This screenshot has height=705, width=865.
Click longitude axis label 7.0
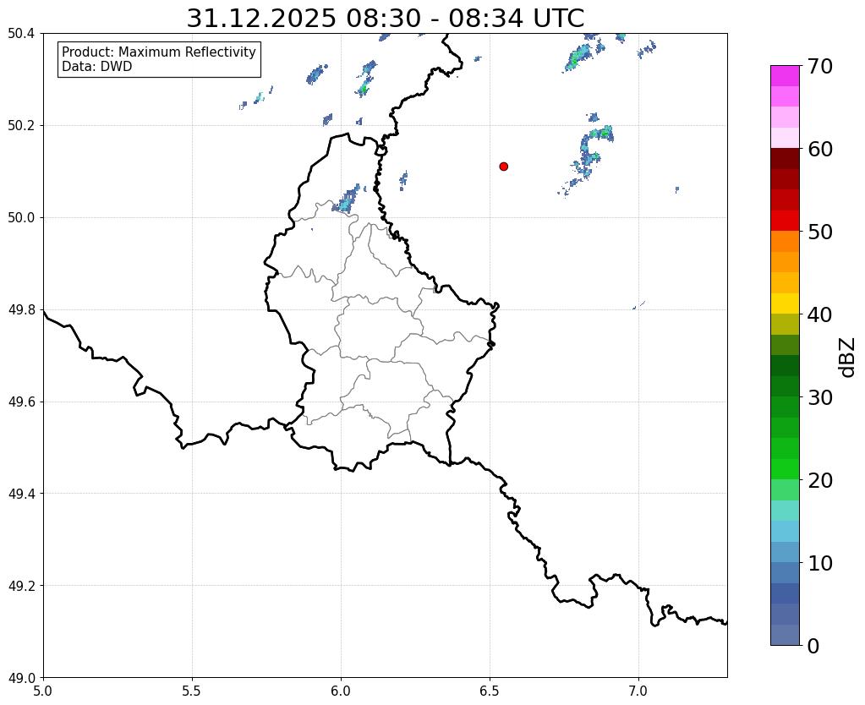[638, 691]
